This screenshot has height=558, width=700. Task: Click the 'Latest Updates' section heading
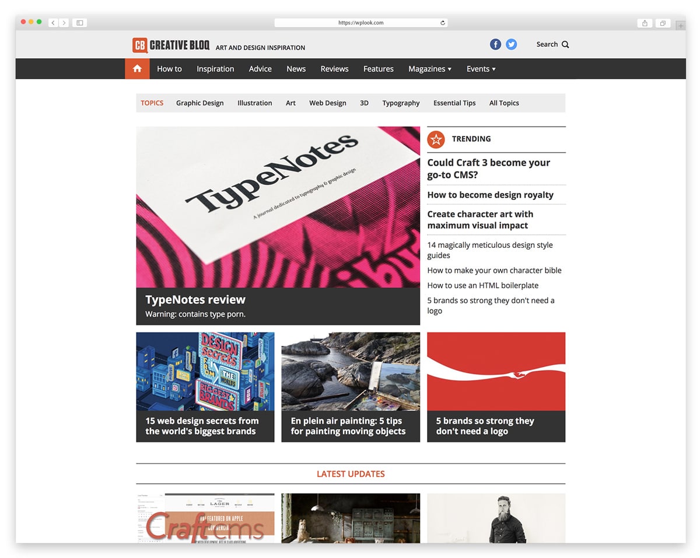point(351,474)
